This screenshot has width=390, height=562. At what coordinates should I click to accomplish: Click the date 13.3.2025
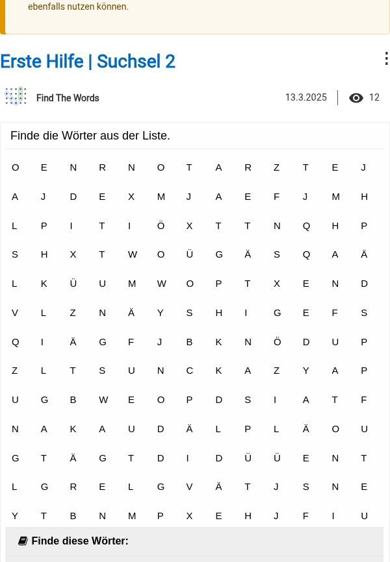(x=306, y=97)
